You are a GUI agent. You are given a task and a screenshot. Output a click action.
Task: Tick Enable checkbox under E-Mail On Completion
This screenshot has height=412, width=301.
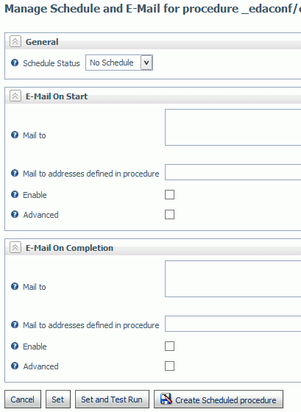click(169, 347)
